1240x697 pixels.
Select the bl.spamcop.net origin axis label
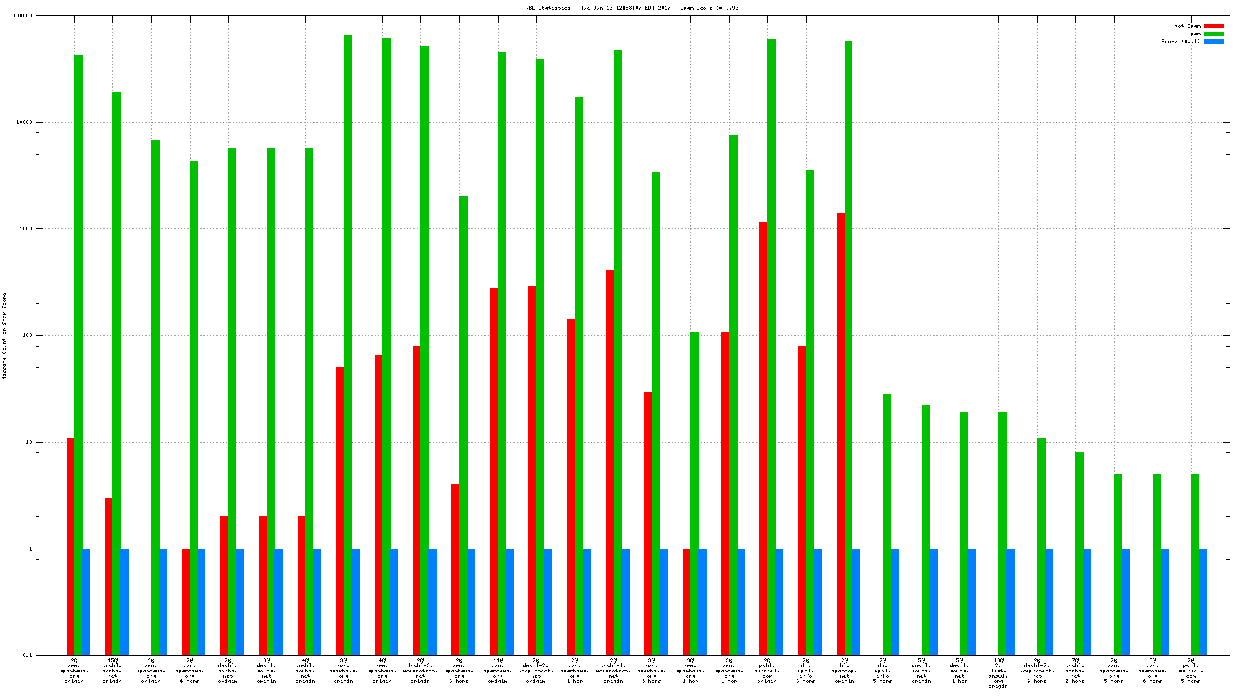pyautogui.click(x=844, y=671)
